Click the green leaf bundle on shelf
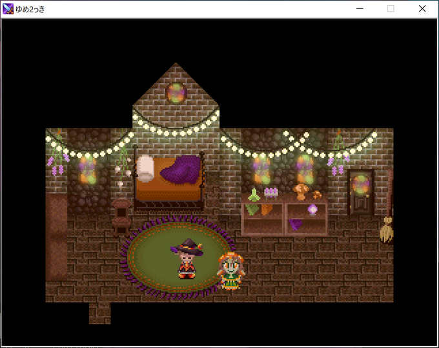The width and height of the screenshot is (439, 348). (252, 210)
